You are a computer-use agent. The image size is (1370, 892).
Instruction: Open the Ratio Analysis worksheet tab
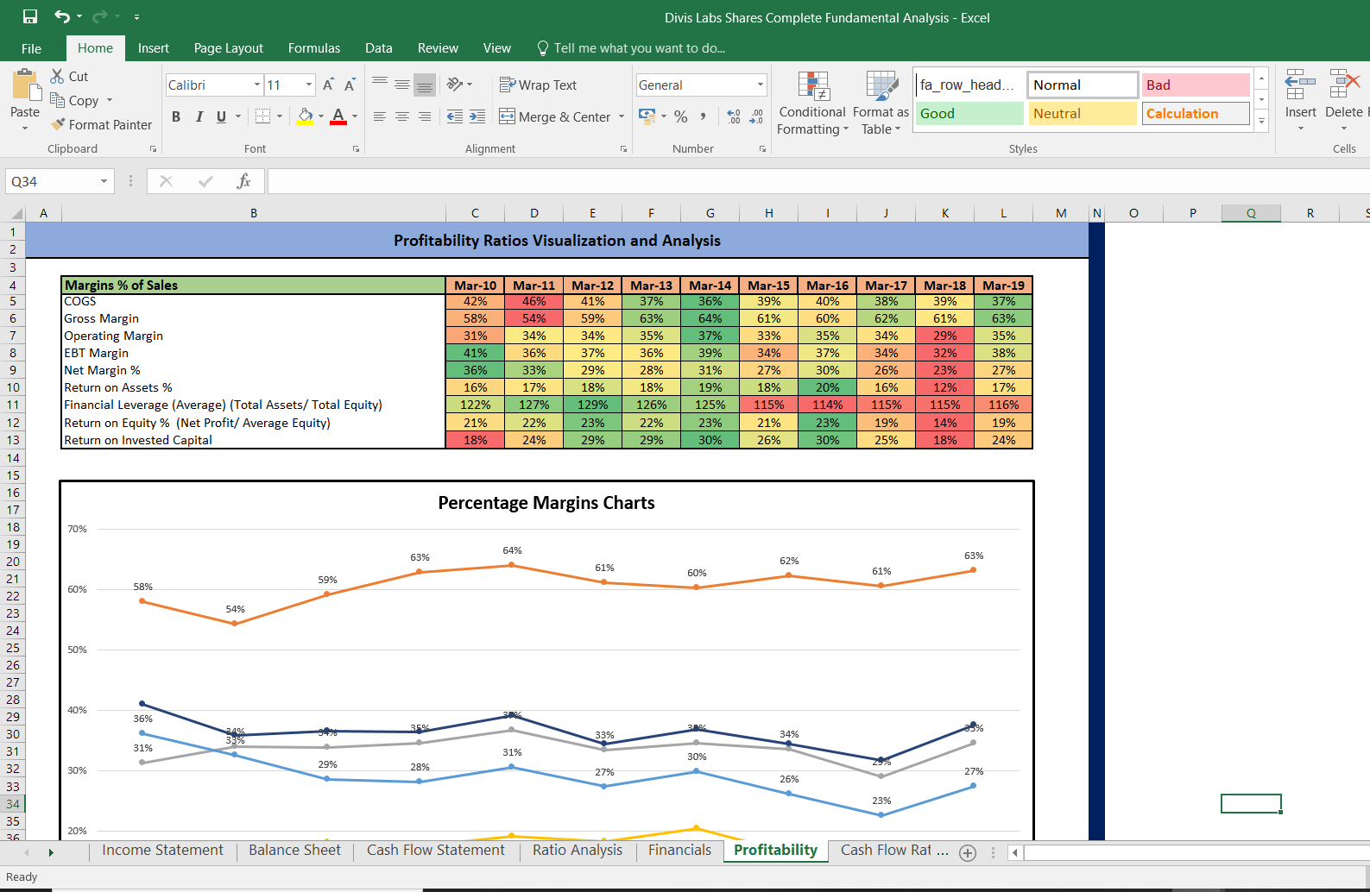(x=578, y=851)
